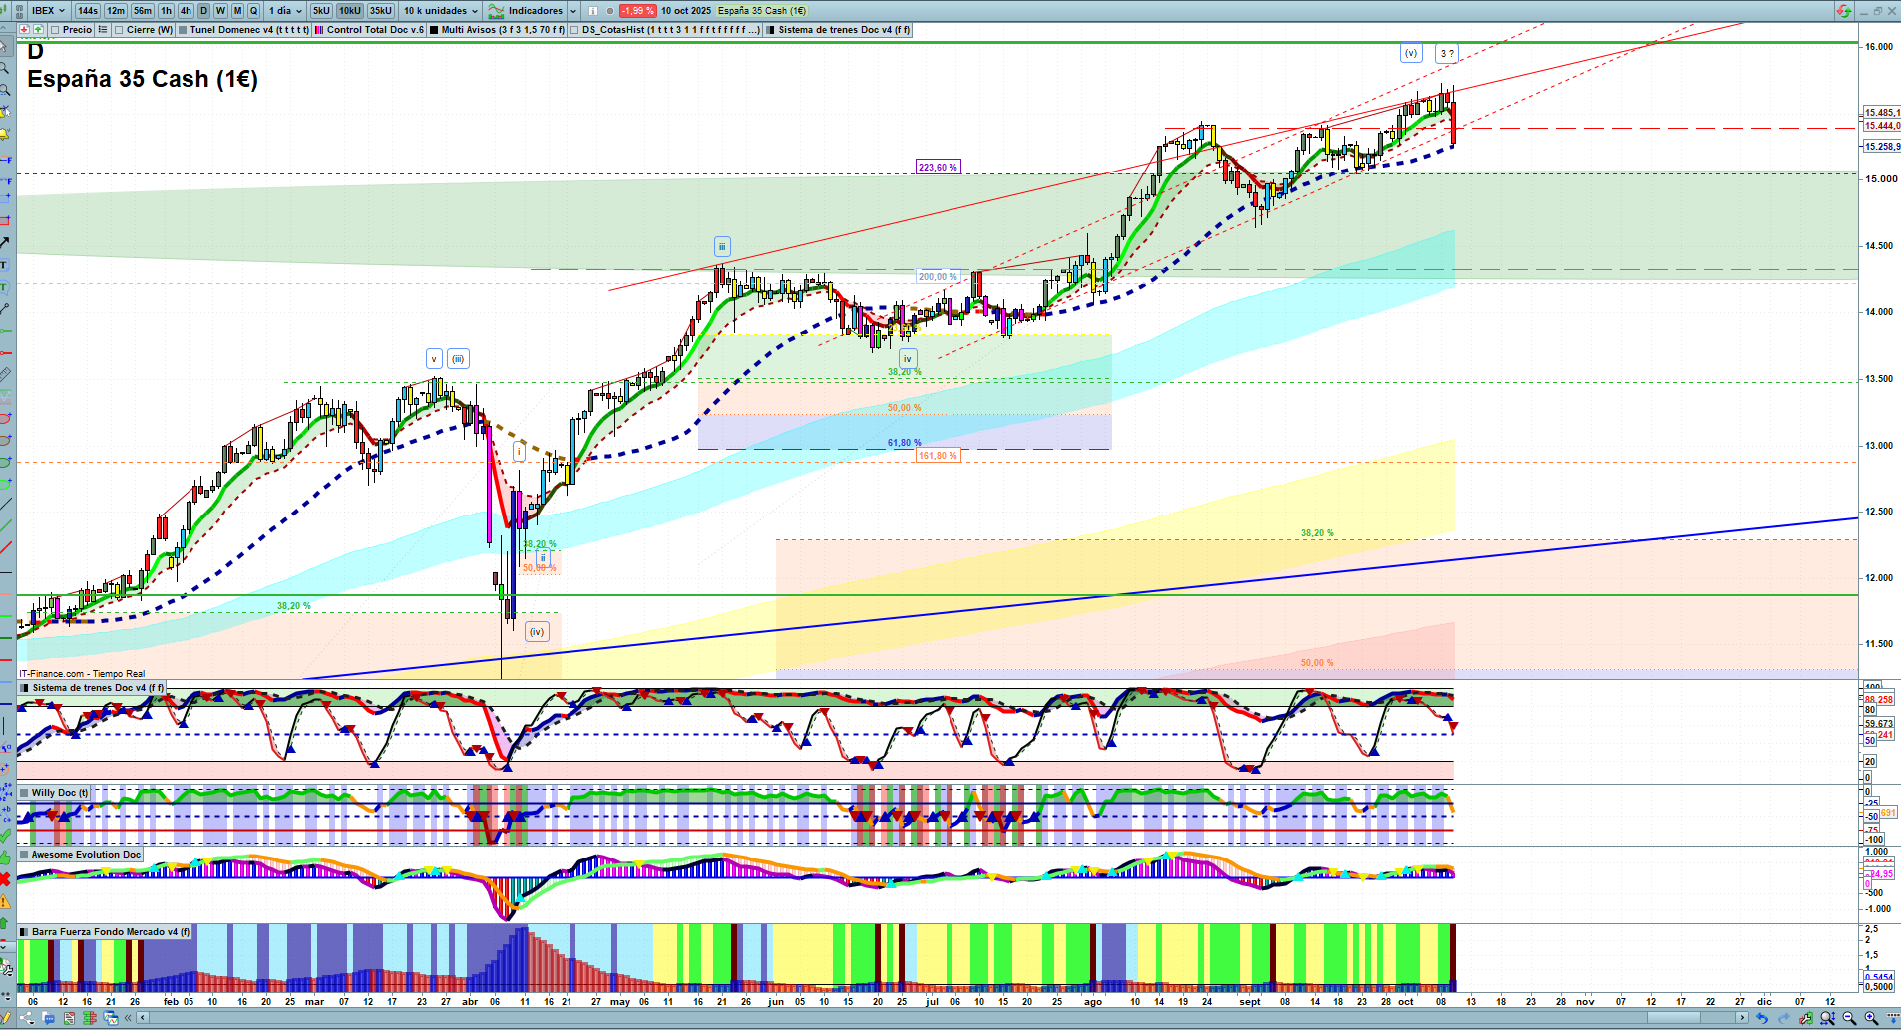Viewport: 1901px width, 1030px height.
Task: Open the list icon beside Precio
Action: 102,30
